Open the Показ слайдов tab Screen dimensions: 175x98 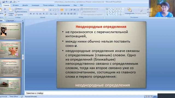[48, 5]
